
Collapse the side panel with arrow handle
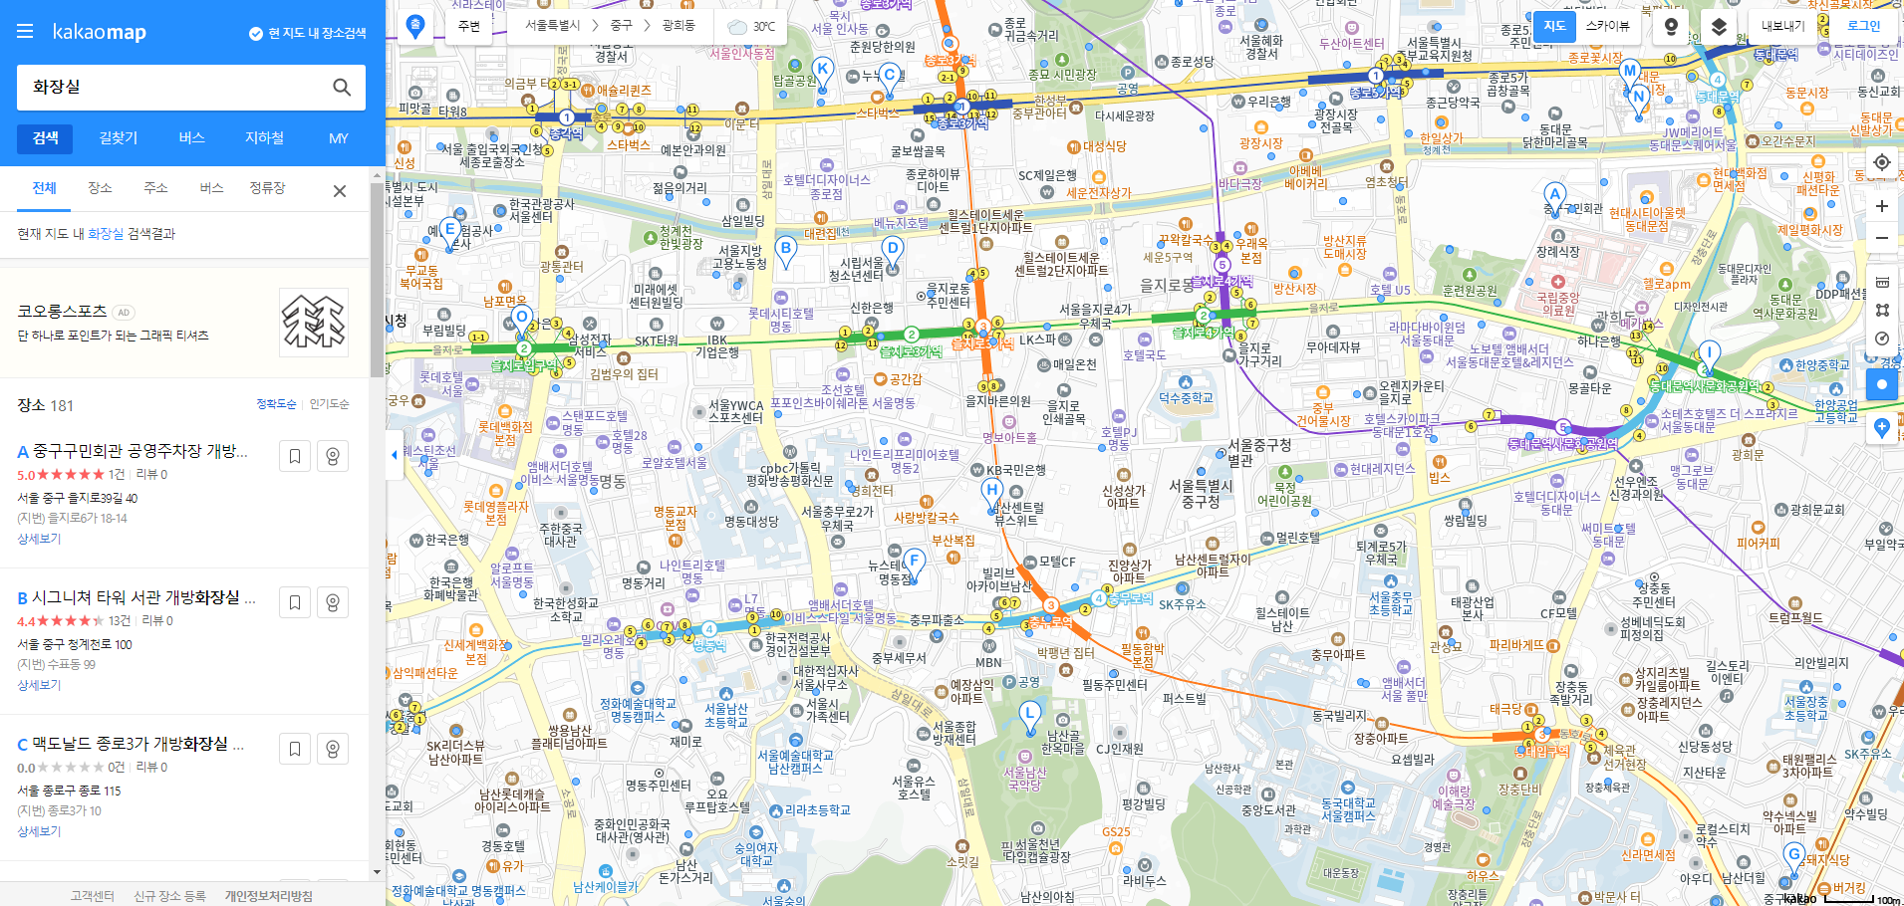pos(394,455)
